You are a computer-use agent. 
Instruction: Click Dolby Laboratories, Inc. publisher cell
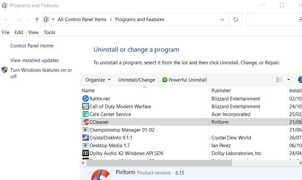237,153
